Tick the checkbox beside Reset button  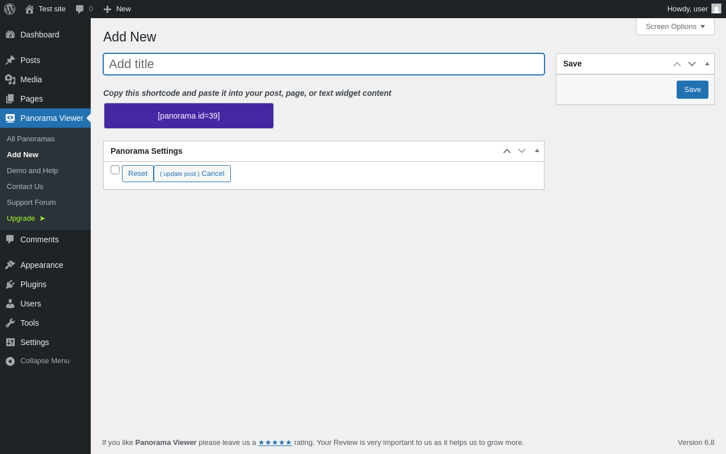[115, 170]
